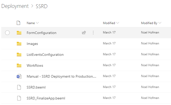
Task: Open the Modified By column dropdown
Action: 160,23
